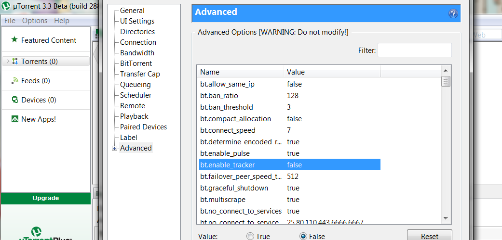Open the Scheduler preferences page
Screen dimensions: 502x240
pos(136,95)
